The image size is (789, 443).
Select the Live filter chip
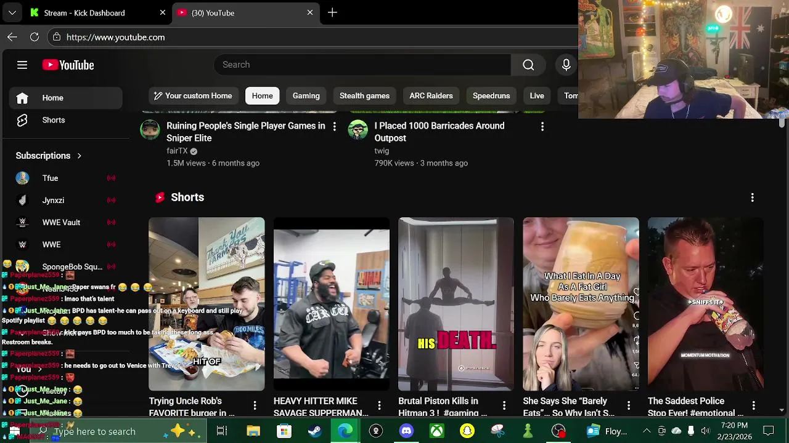click(x=537, y=96)
